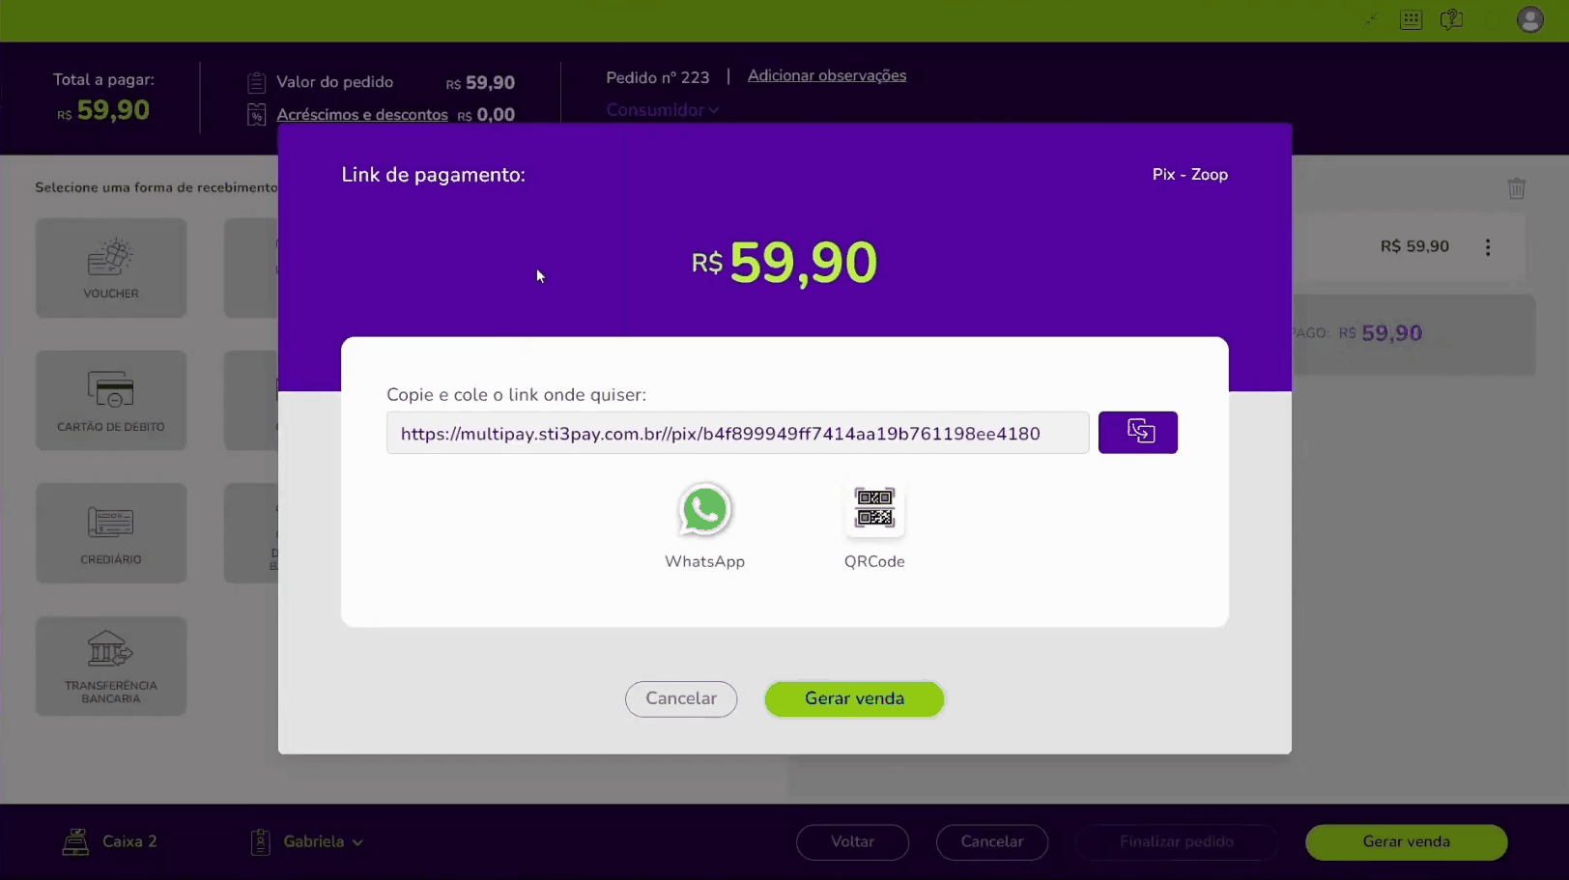The image size is (1569, 880).
Task: Click the trash delete icon
Action: [x=1516, y=188]
